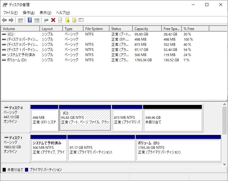This screenshot has height=181, width=228.
Task: Open the ヘルプ(H) menu
Action: coord(63,13)
